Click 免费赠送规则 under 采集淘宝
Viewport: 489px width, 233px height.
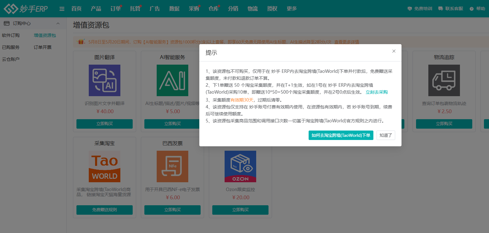[105, 210]
